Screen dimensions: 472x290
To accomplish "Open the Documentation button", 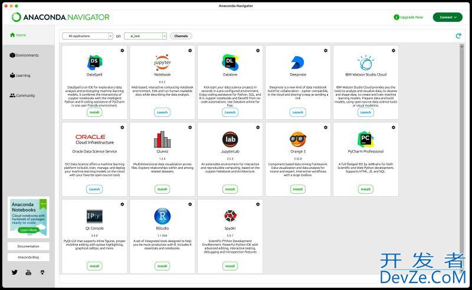I will pos(28,246).
